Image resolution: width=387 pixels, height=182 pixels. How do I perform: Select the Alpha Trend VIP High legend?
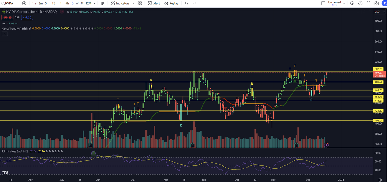pos(15,28)
